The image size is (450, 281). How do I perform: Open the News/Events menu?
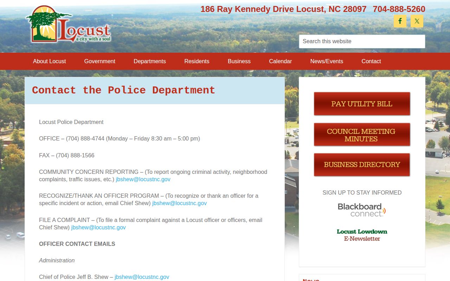(x=327, y=61)
